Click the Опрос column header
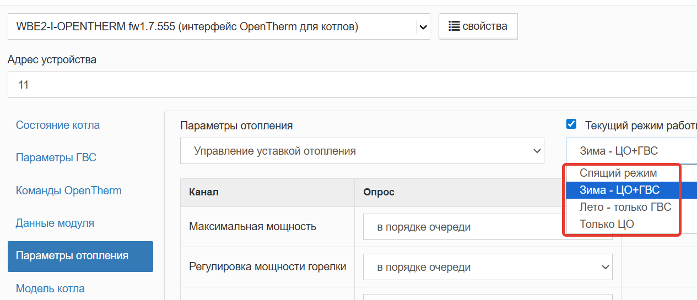Screen dimensions: 697x300 pos(379,192)
